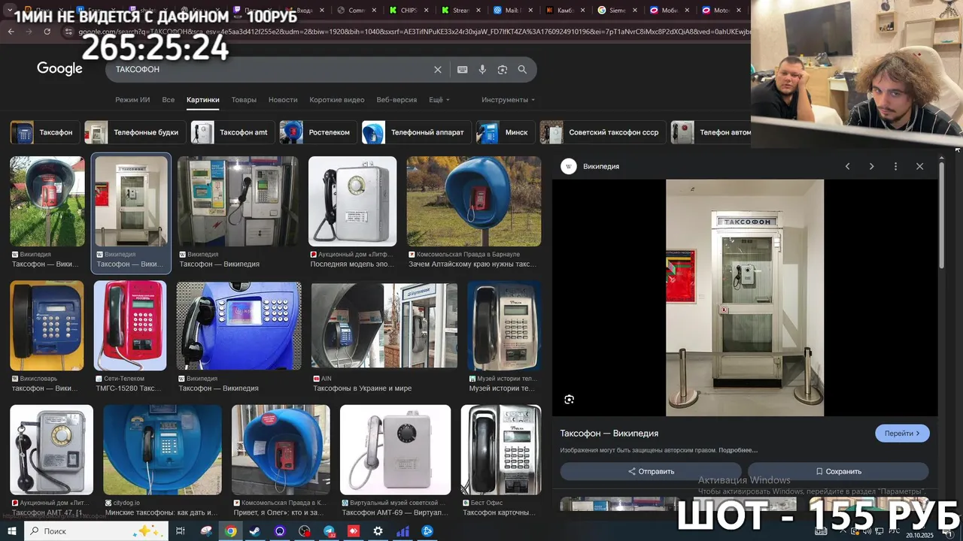Screen dimensions: 963x541
Task: Open Steam from the taskbar
Action: (x=255, y=530)
